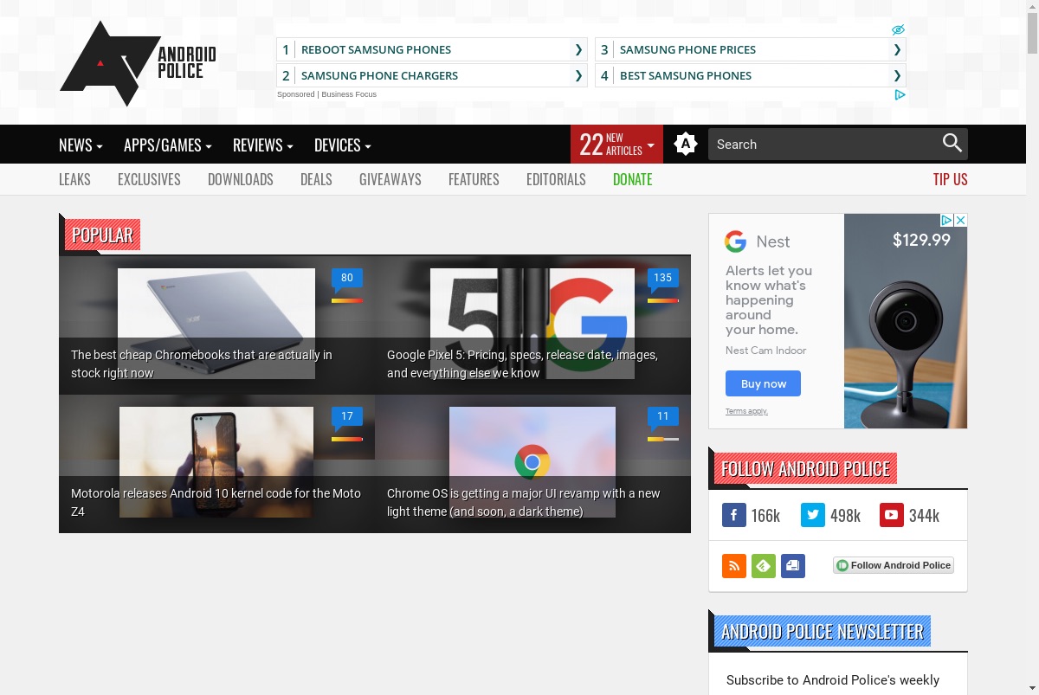The width and height of the screenshot is (1039, 695).
Task: Click the 498k Twitter follower count
Action: tap(845, 516)
